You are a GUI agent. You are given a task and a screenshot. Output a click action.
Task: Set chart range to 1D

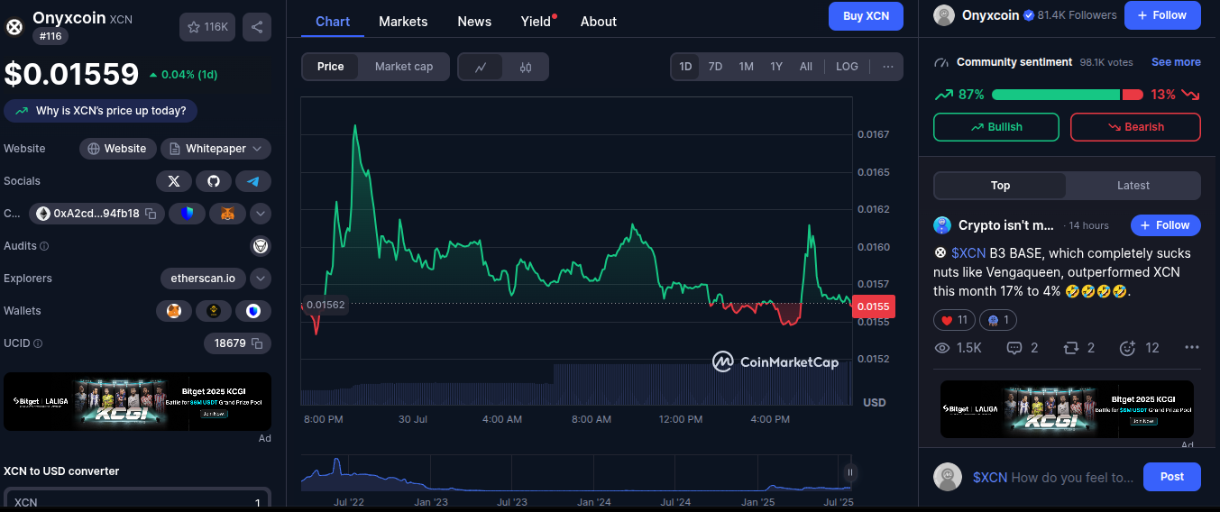coord(685,67)
